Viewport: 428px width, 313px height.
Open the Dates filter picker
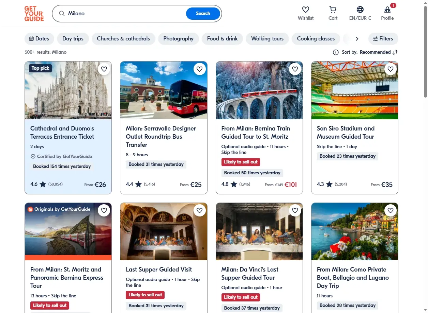39,39
